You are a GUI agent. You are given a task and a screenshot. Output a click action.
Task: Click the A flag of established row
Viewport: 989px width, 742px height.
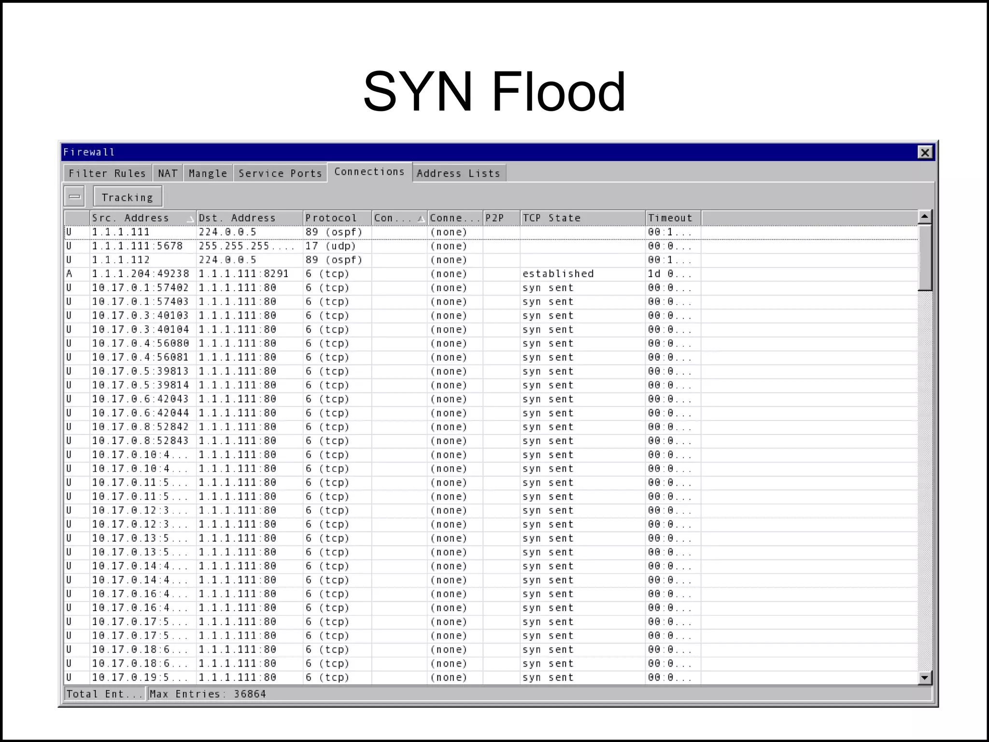coord(69,274)
